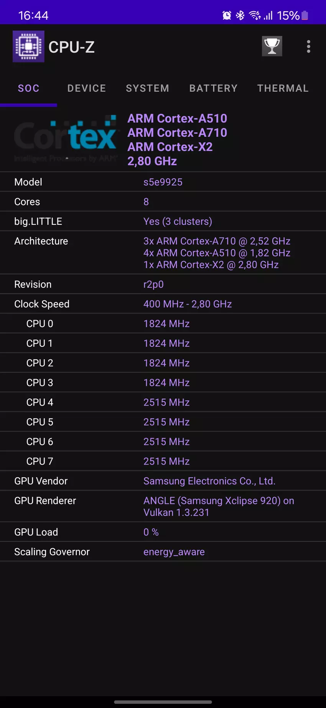326x708 pixels.
Task: Tap the GPU Renderer row
Action: tap(163, 506)
